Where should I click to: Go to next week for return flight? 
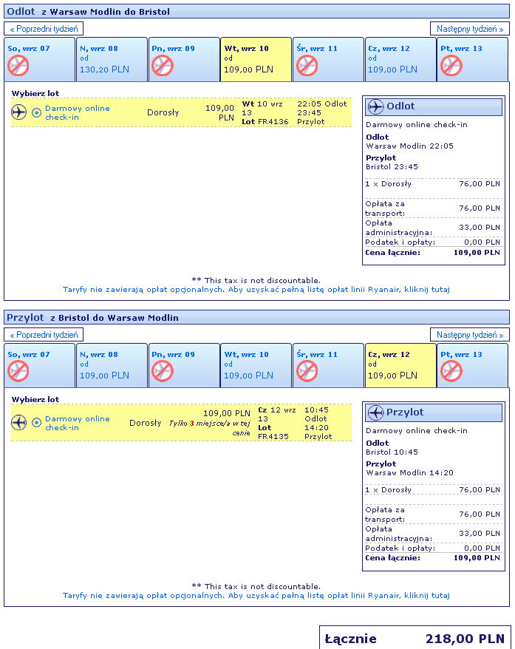(469, 334)
